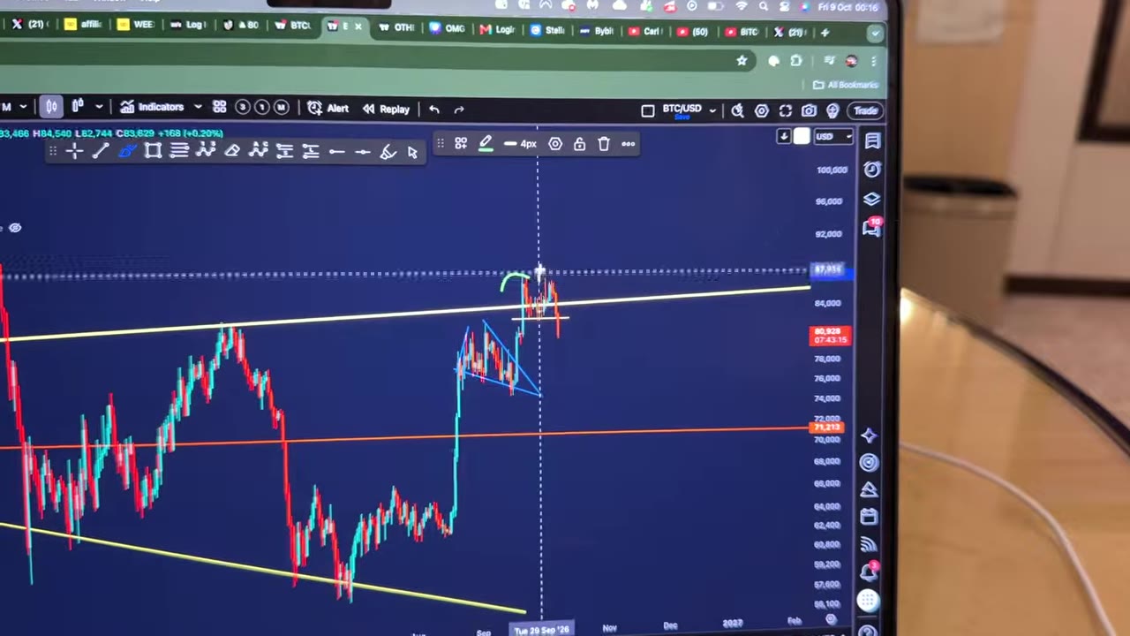Toggle lock on the selected drawing
The height and width of the screenshot is (636, 1130).
pos(579,144)
